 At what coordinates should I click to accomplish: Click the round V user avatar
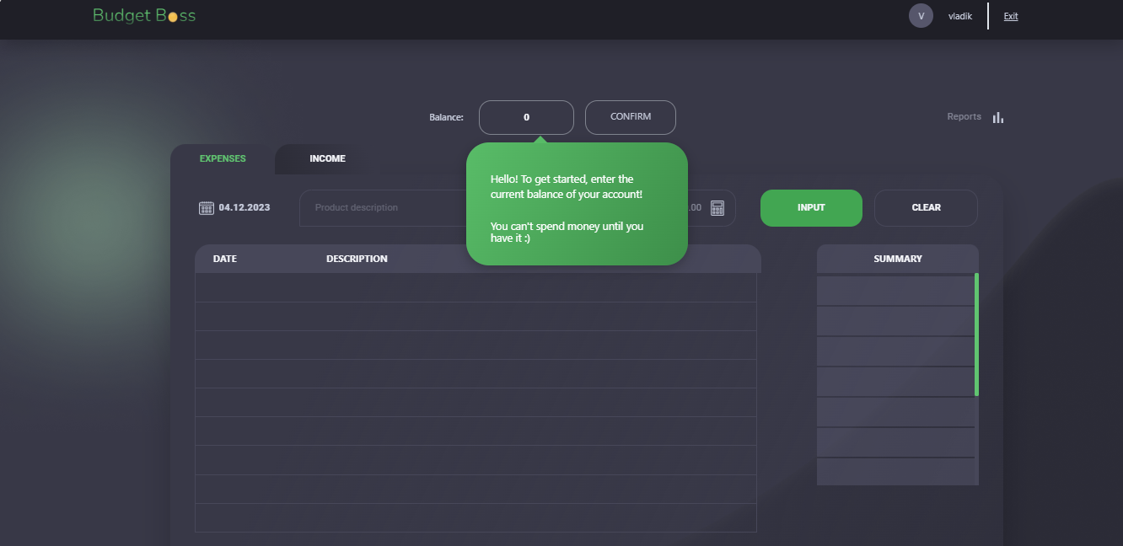921,16
